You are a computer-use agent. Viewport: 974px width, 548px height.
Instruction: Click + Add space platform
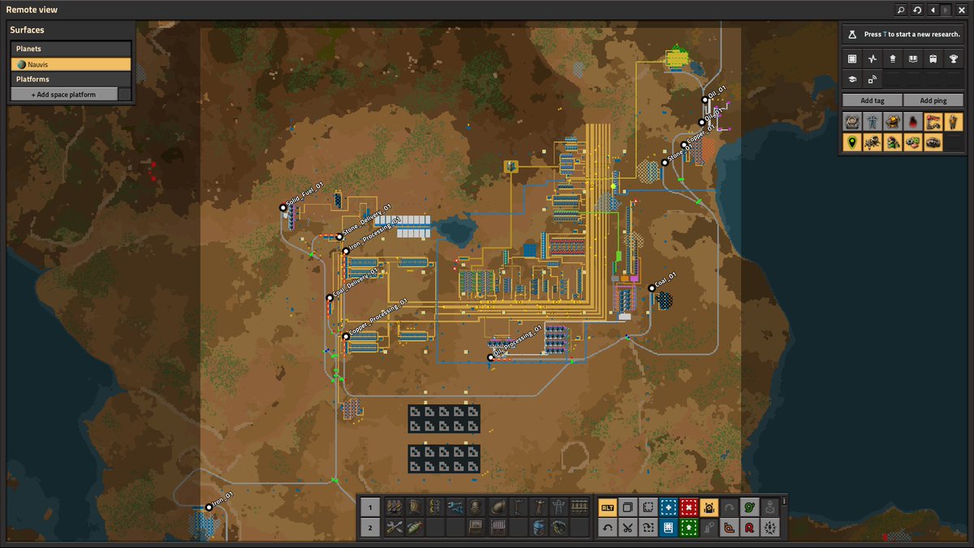64,94
